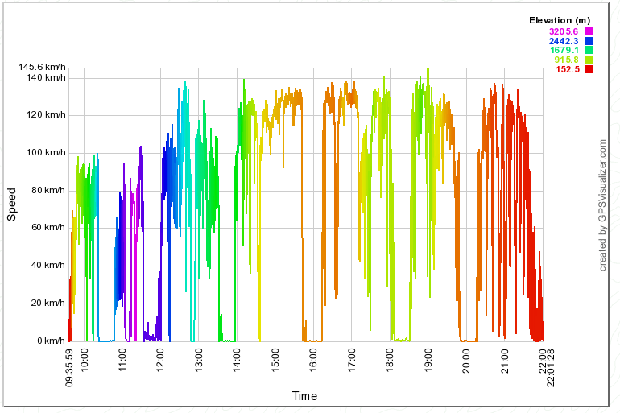Click the magenta 3205.6 elevation legend swatch
This screenshot has height=413, width=620.
589,31
